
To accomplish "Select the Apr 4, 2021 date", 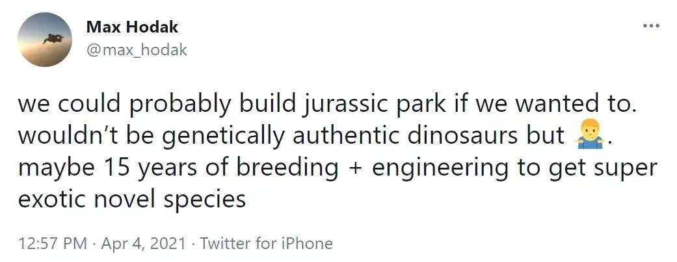I will tap(143, 243).
